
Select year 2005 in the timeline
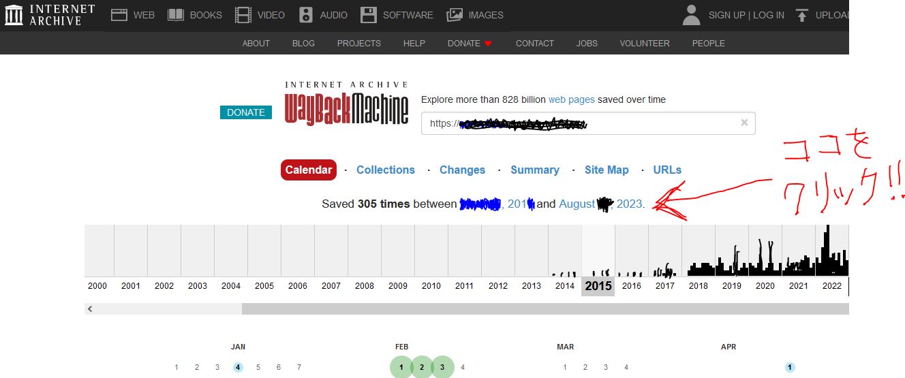(x=264, y=286)
